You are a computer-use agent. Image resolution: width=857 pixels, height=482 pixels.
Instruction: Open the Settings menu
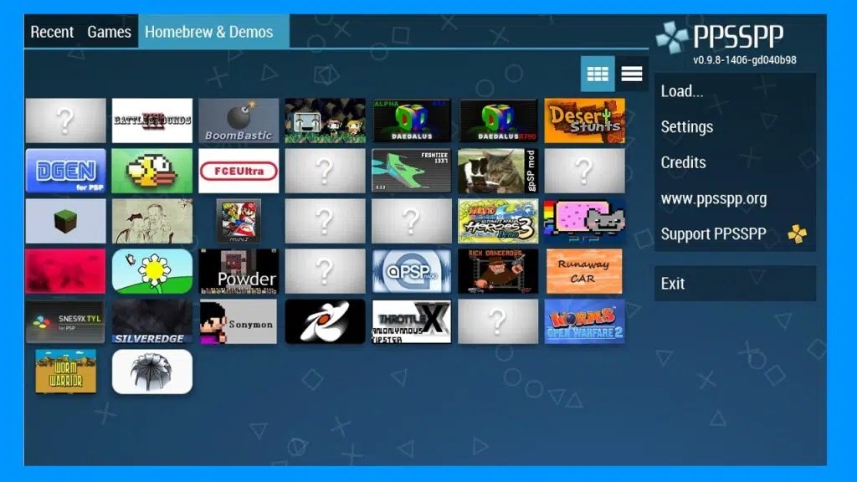point(735,127)
